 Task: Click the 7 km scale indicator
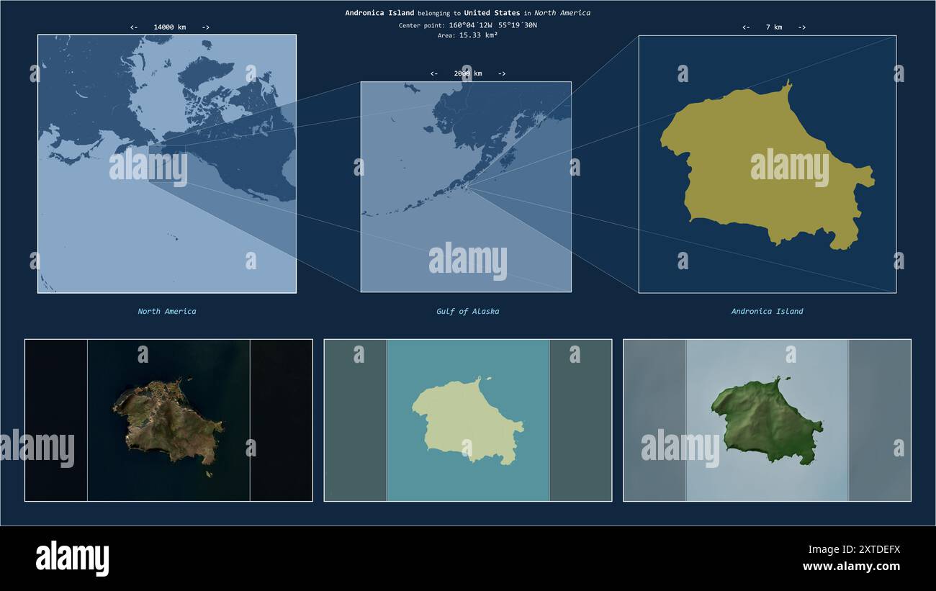point(774,27)
